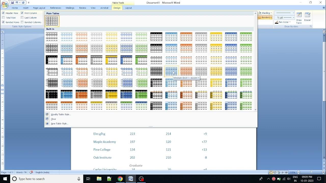Open File Explorer from the taskbar

tap(99, 179)
